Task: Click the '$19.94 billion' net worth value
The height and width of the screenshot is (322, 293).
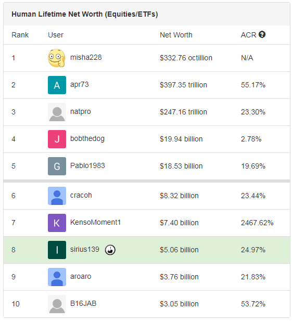Action: (x=181, y=139)
